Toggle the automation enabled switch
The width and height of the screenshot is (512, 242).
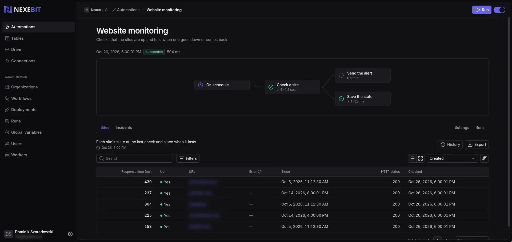pyautogui.click(x=499, y=10)
